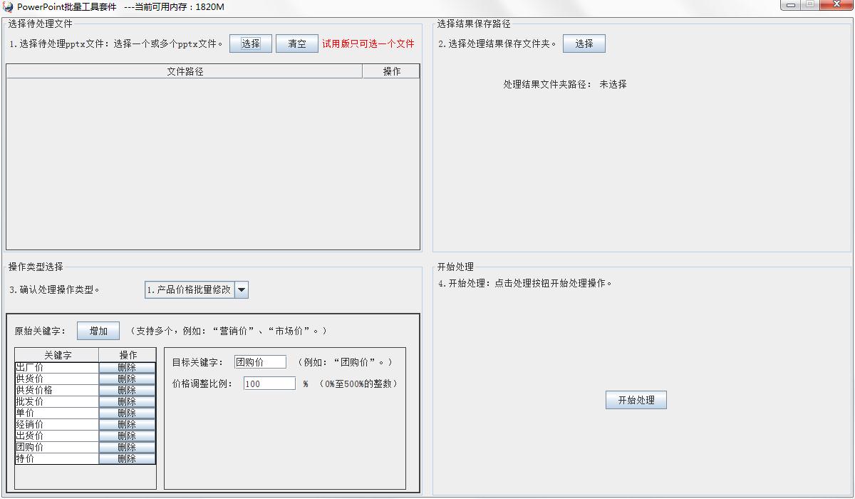This screenshot has width=855, height=499.
Task: Click 删除 next to 供货价格
Action: point(127,390)
